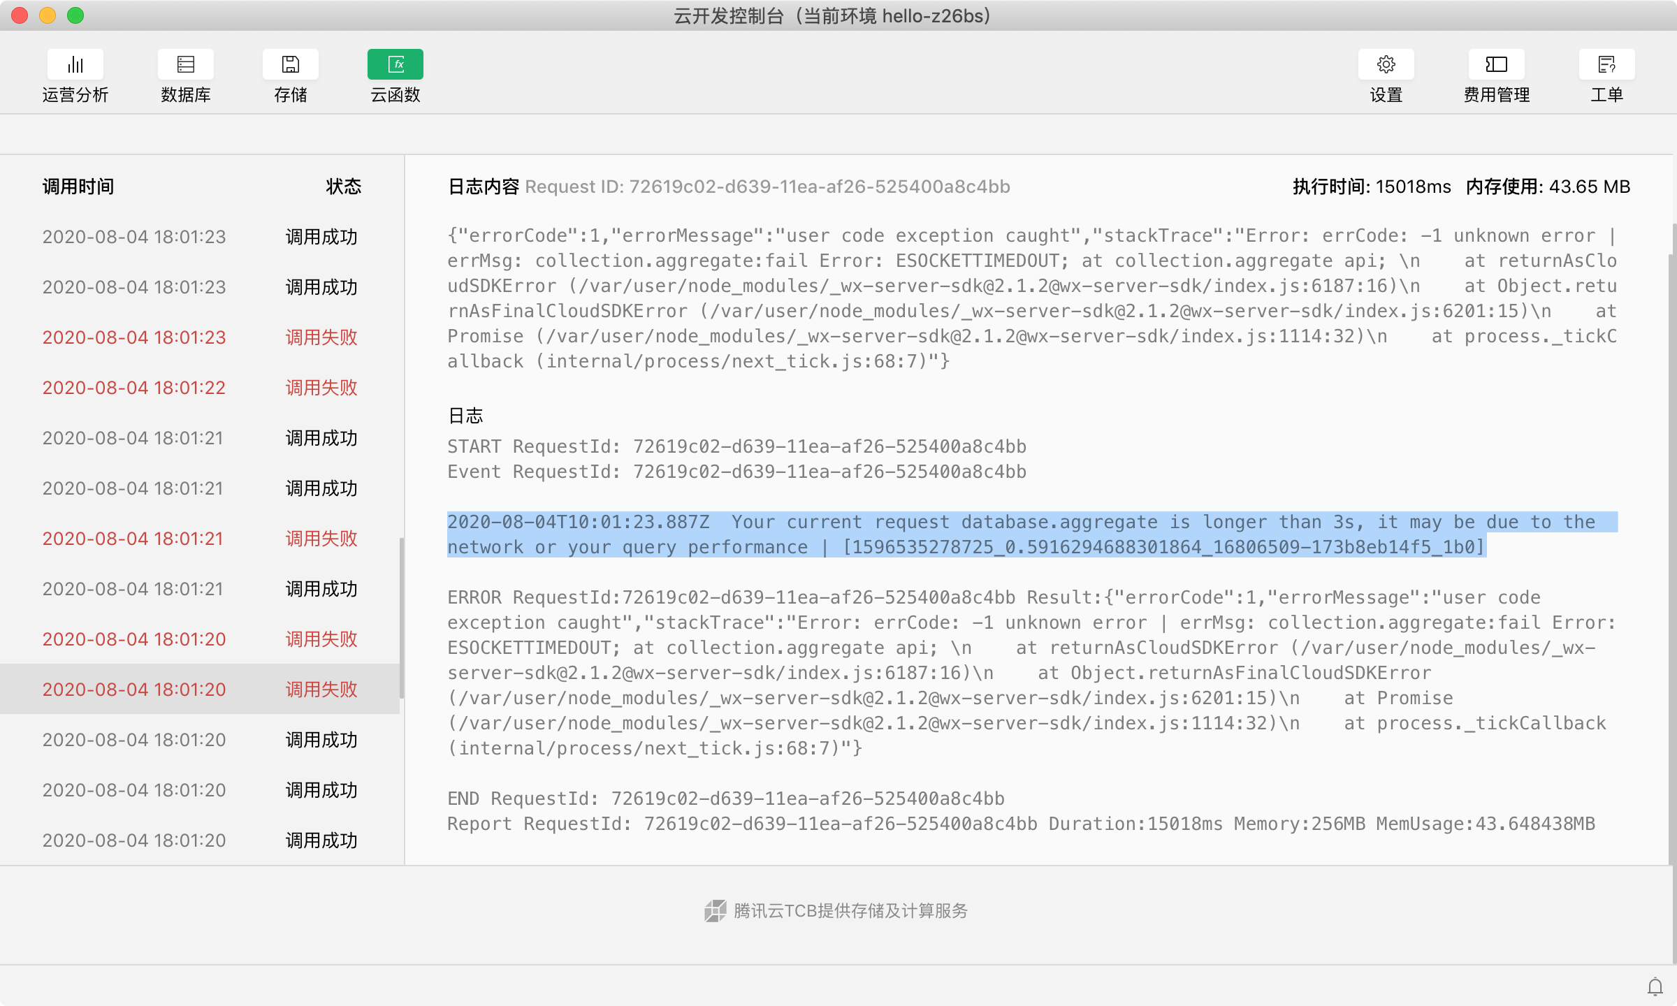Click the Tencent Cloud TCB logo

715,911
